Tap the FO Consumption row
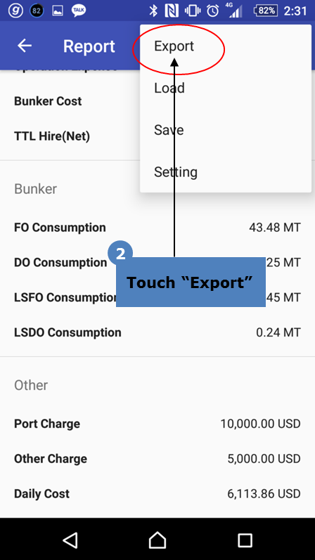This screenshot has width=315, height=560. pyautogui.click(x=157, y=228)
